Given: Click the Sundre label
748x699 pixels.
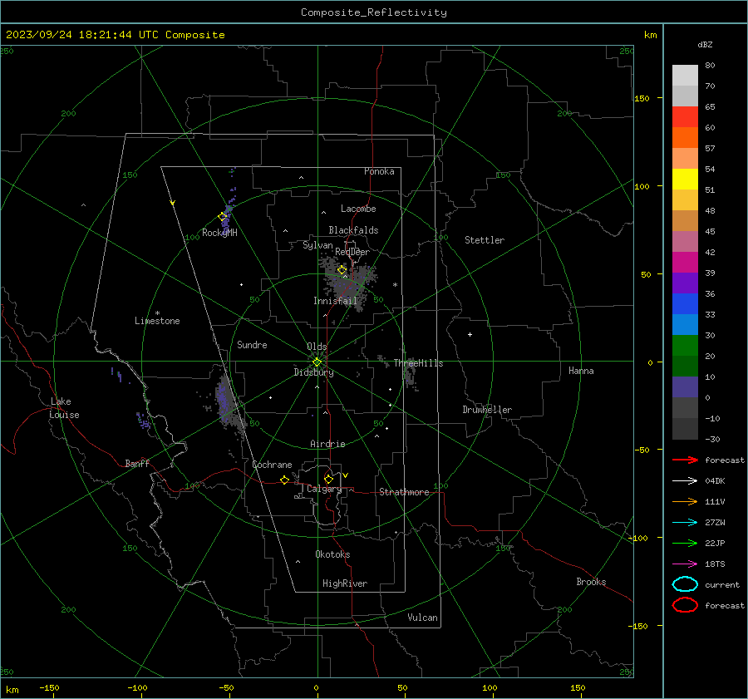Looking at the screenshot, I should pos(252,345).
